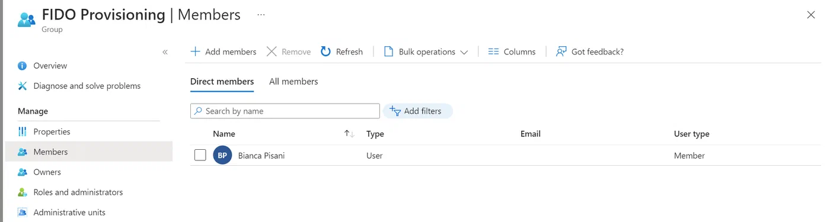Click the Members people icon in sidebar
This screenshot has width=830, height=222.
(23, 152)
